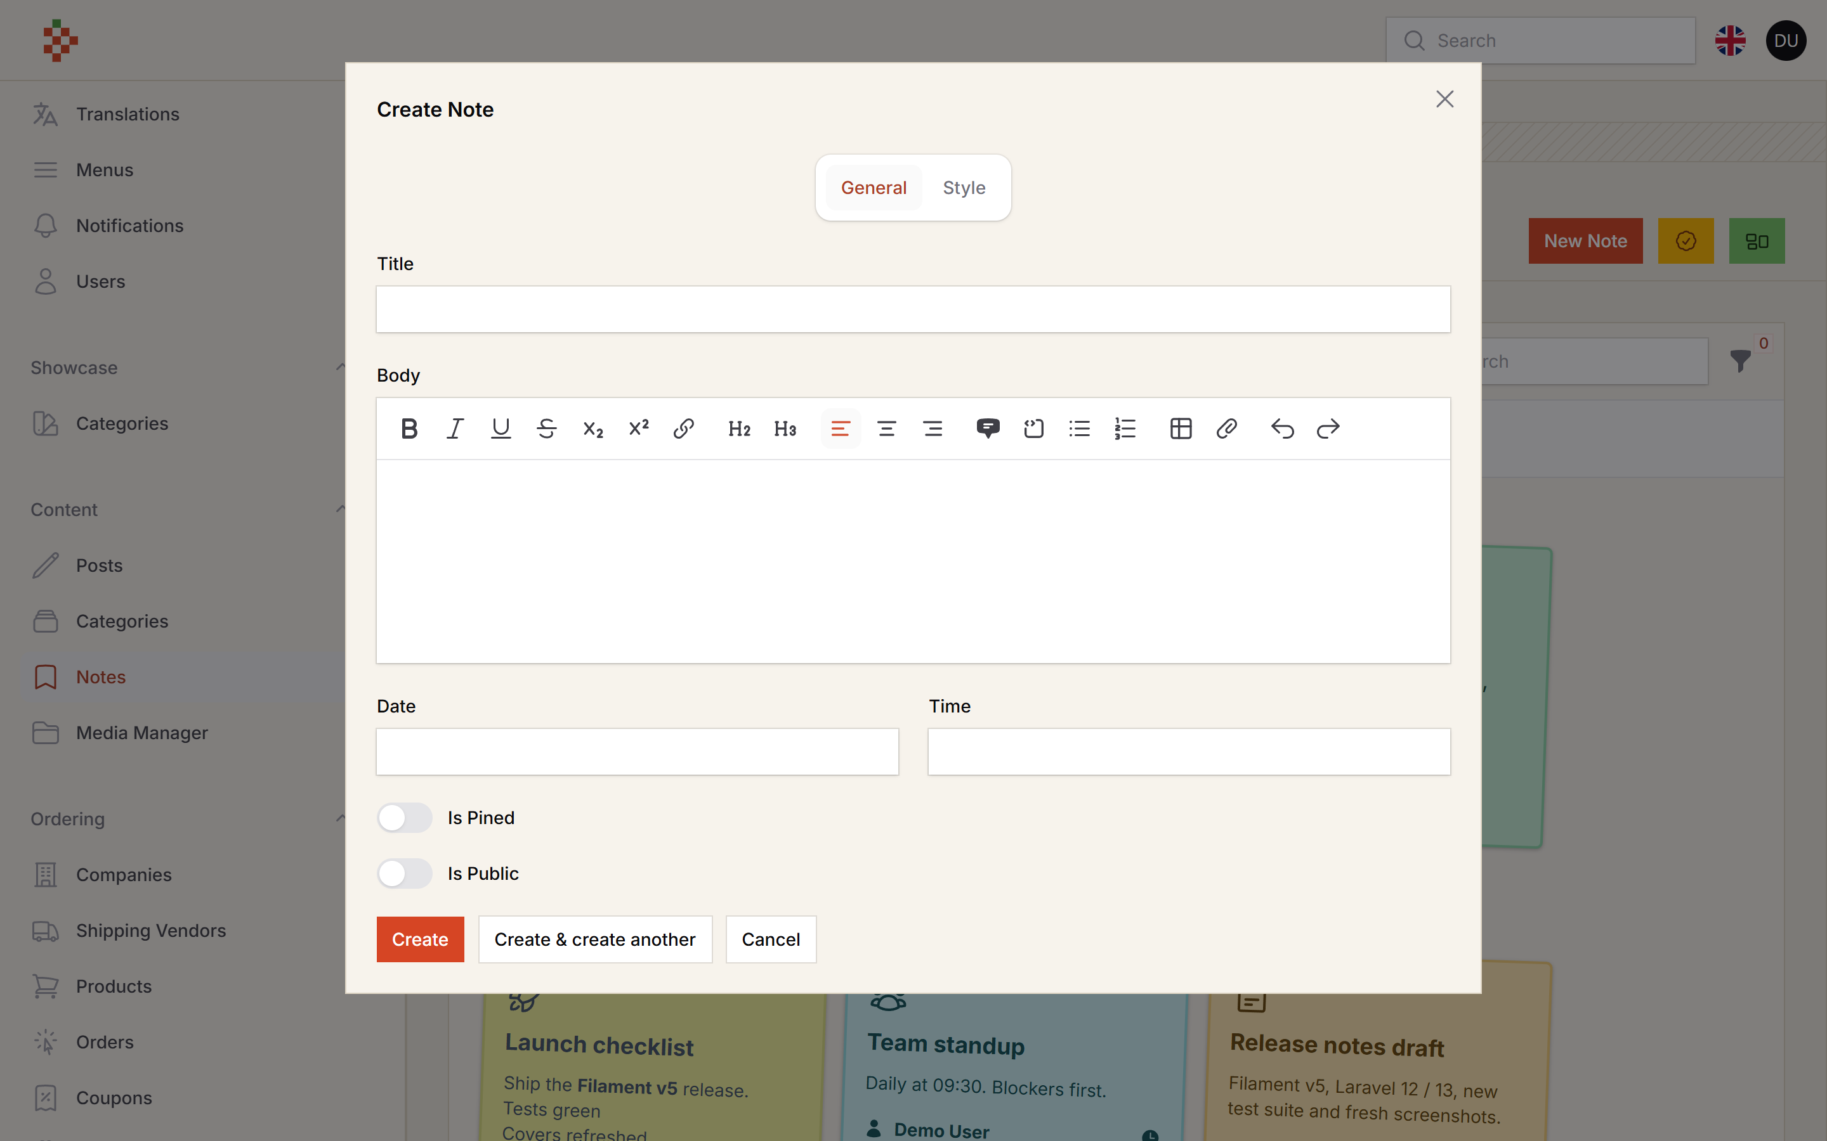Image resolution: width=1827 pixels, height=1141 pixels.
Task: Click into the Body text area
Action: pos(913,562)
